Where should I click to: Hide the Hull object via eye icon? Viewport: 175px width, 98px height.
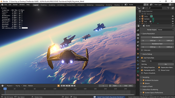[x=173, y=22]
